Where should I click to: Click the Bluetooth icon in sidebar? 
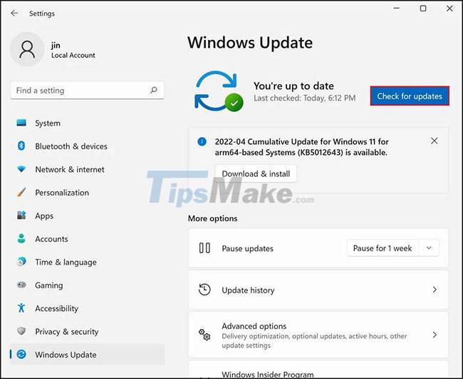click(21, 146)
